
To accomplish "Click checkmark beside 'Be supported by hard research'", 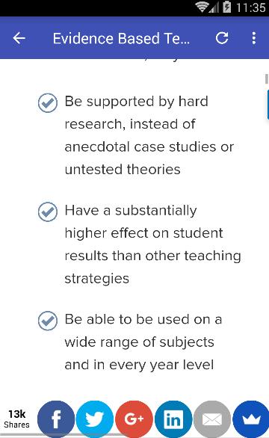I will tap(48, 103).
